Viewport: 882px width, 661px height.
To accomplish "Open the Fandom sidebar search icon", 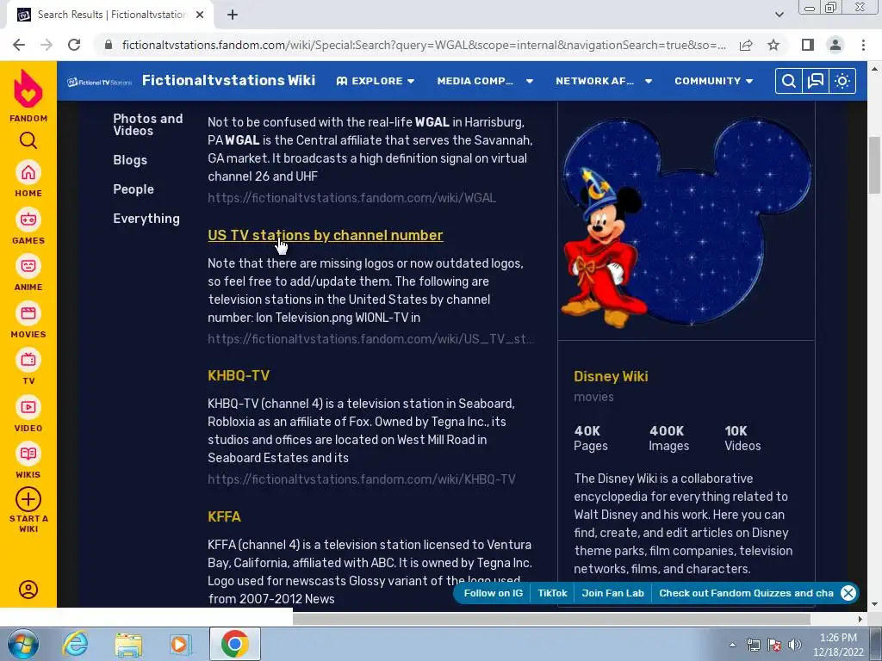I will pyautogui.click(x=28, y=140).
